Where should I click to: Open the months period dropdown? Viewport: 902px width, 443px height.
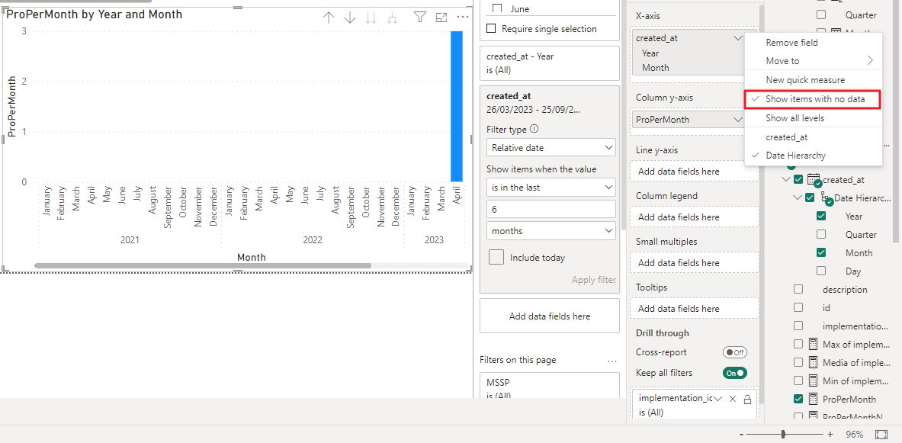pyautogui.click(x=551, y=231)
